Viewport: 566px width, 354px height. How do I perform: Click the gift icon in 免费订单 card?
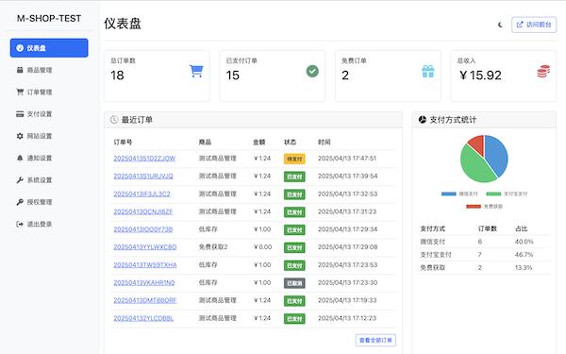point(428,71)
